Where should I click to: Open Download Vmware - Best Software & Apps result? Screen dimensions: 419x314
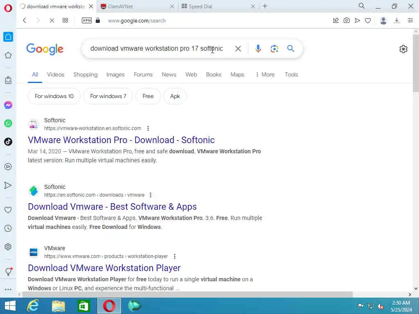click(112, 206)
